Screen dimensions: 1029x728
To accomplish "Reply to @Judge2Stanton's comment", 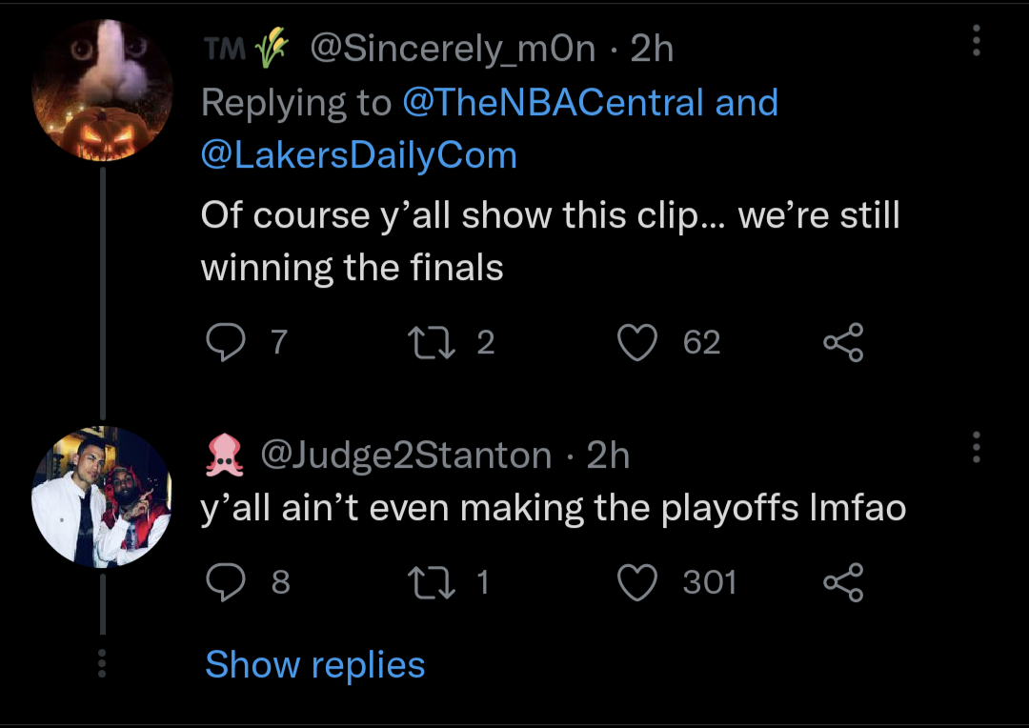I will [x=226, y=582].
